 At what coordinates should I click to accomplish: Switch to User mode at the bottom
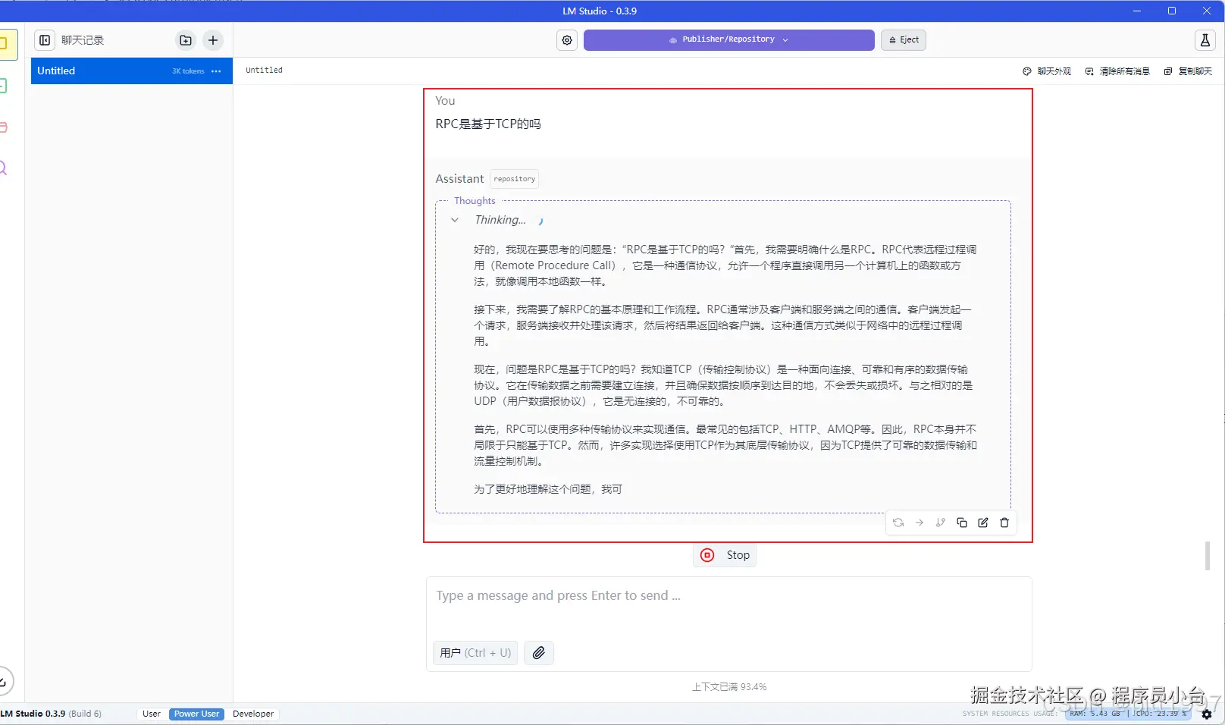pyautogui.click(x=151, y=714)
